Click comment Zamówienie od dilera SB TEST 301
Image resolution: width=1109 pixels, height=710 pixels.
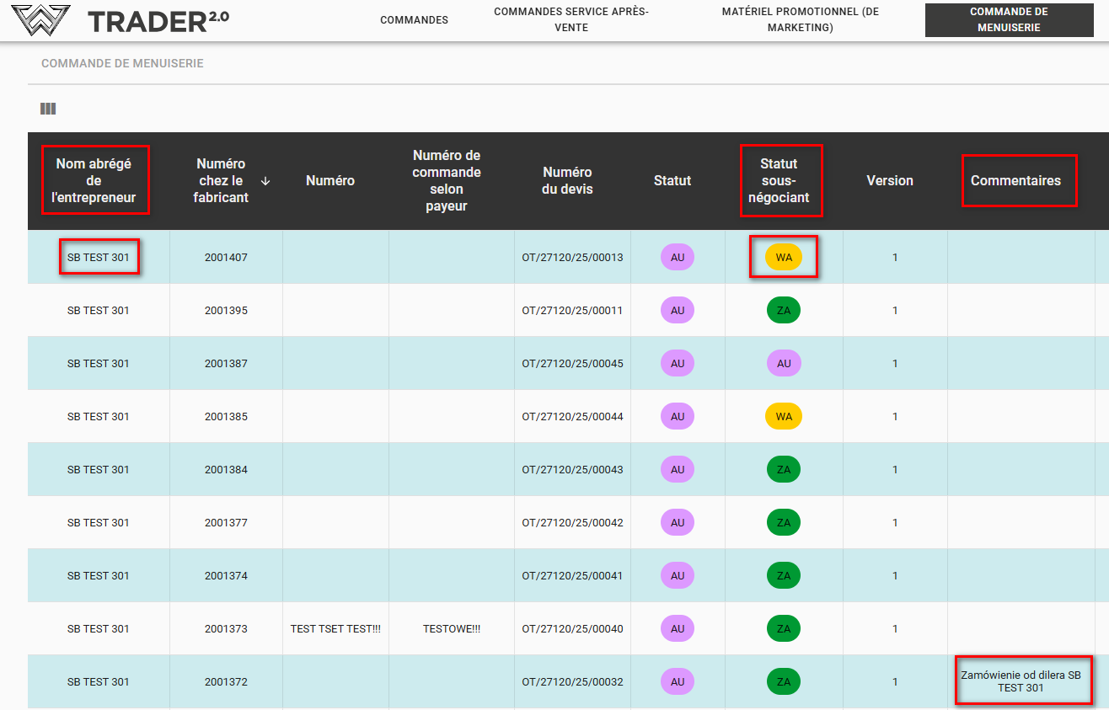[x=1021, y=681]
